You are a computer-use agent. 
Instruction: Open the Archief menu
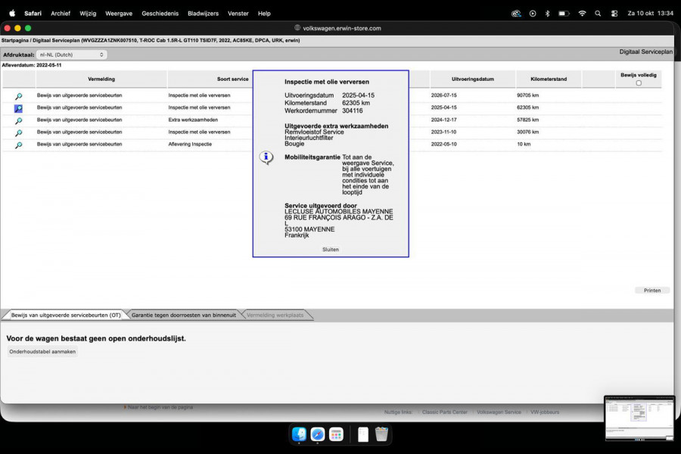tap(61, 14)
